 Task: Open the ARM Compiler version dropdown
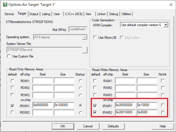(x=165, y=25)
